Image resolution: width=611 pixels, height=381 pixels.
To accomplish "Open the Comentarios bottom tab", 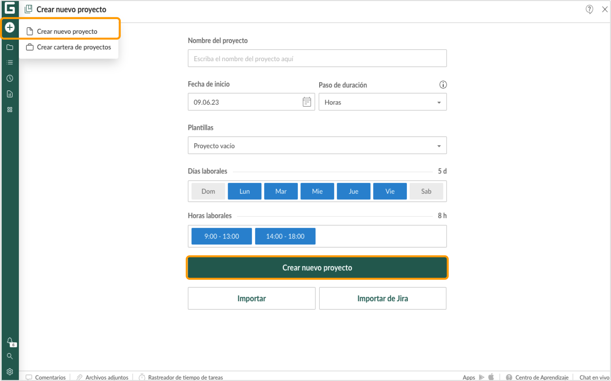I will pyautogui.click(x=46, y=377).
